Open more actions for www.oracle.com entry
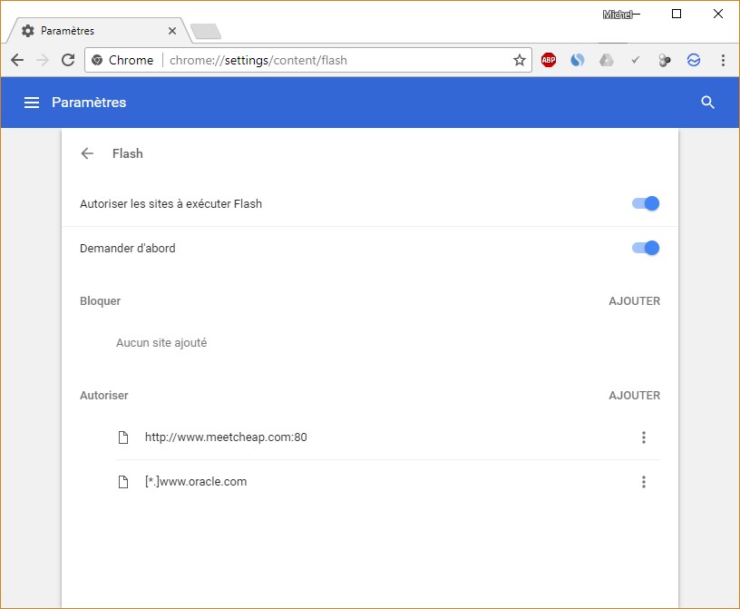The width and height of the screenshot is (740, 609). point(644,482)
